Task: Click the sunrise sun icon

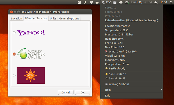Action: [x=106, y=74]
